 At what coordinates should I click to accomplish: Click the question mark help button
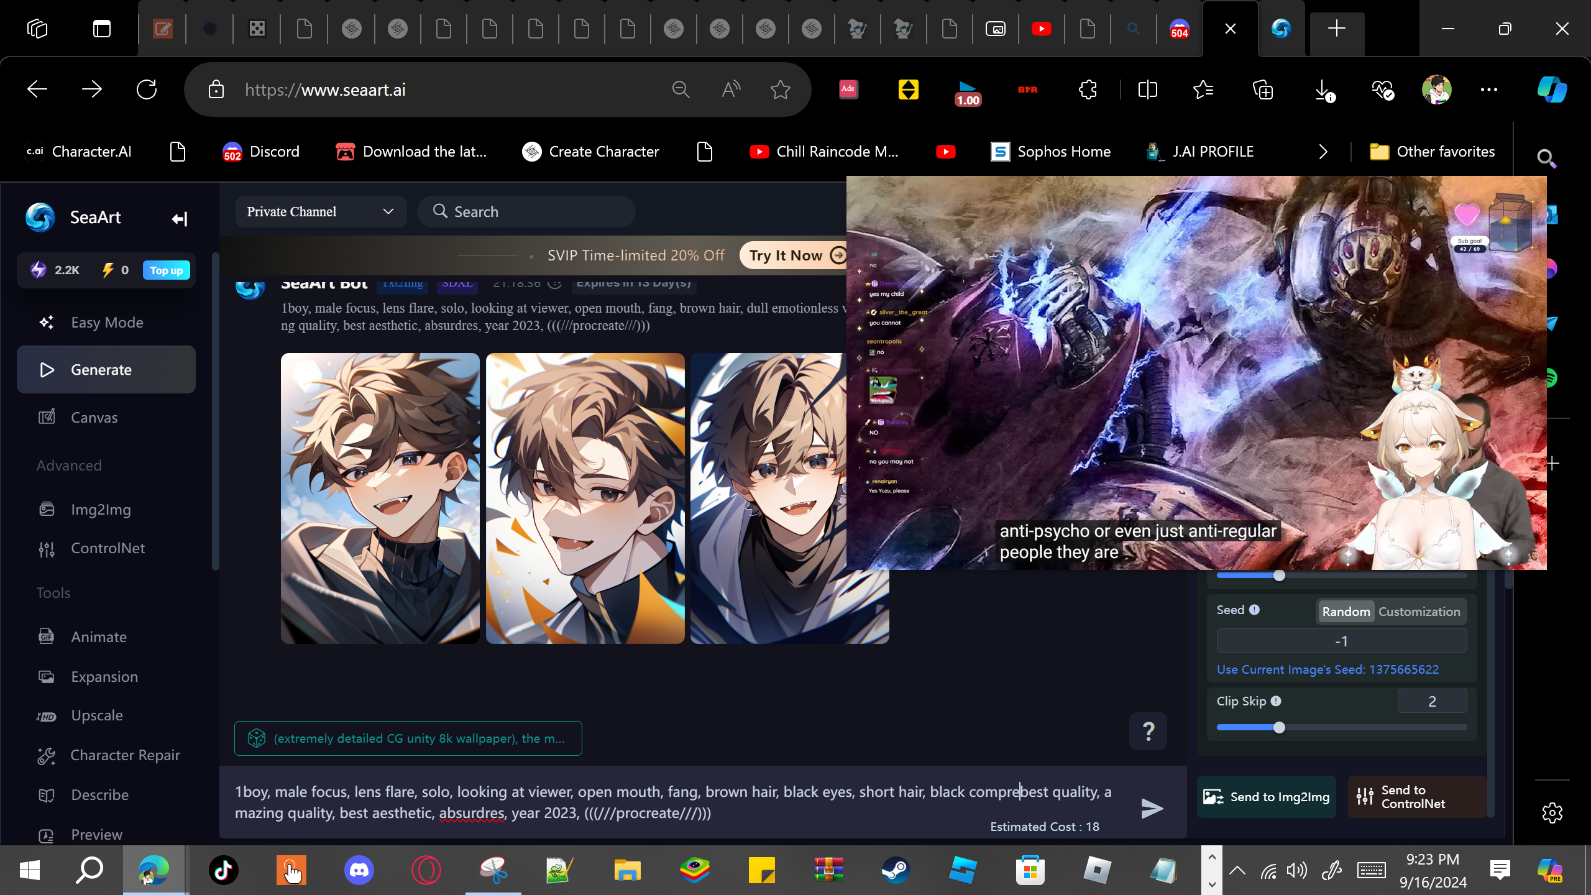pos(1148,731)
